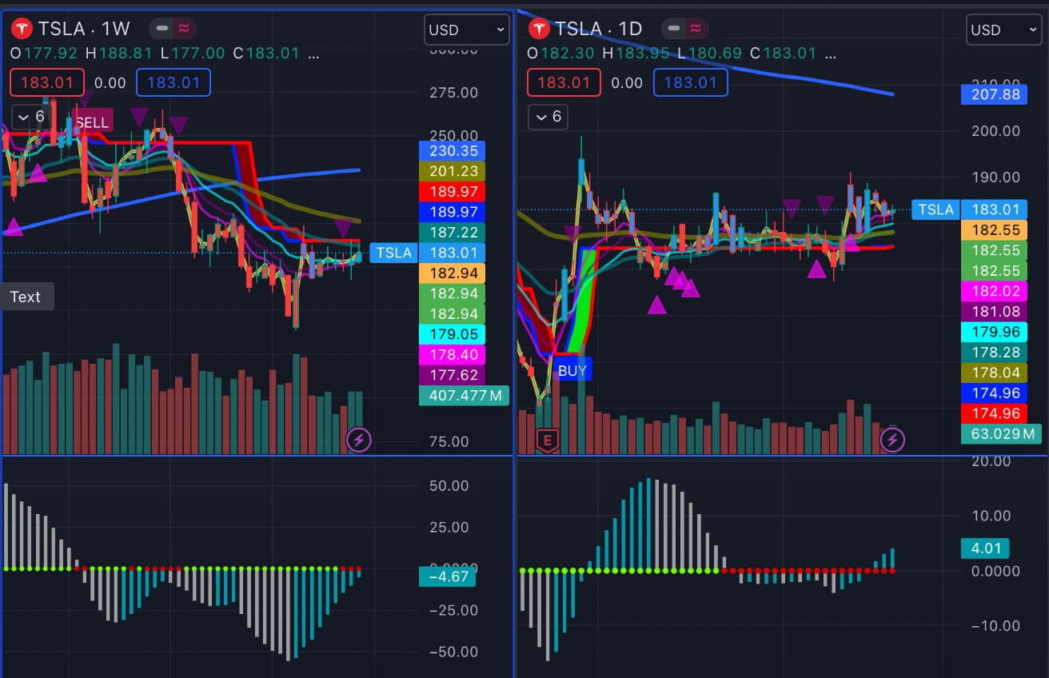Screen dimensions: 1049x678
Task: Show more values via ellipsis on the 1D chart
Action: [831, 54]
